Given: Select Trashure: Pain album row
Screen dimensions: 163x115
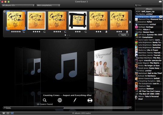Looking at the screenshot, I should [149, 86].
